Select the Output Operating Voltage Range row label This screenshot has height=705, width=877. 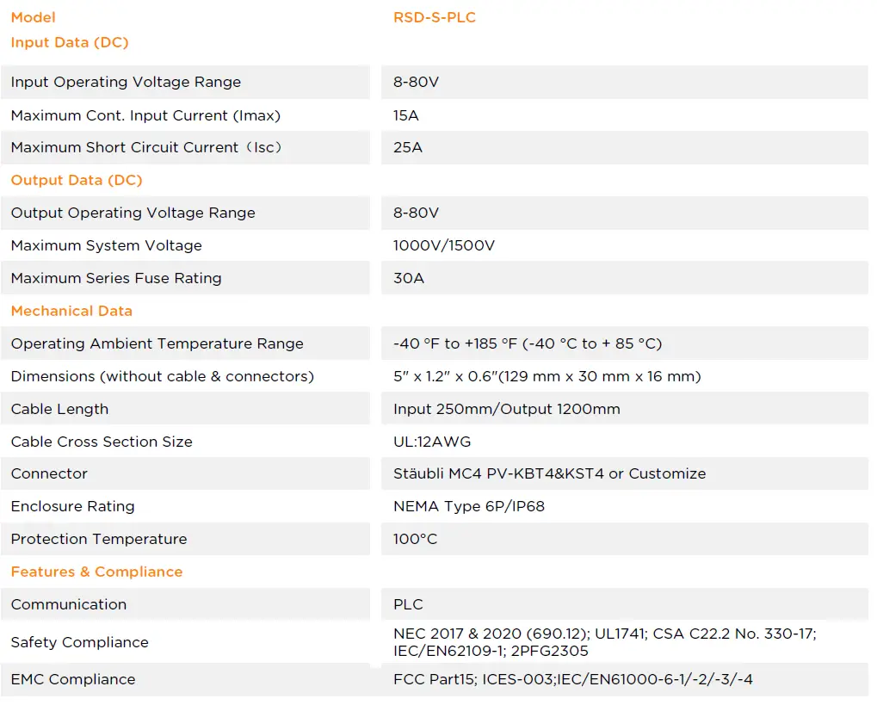(x=133, y=213)
